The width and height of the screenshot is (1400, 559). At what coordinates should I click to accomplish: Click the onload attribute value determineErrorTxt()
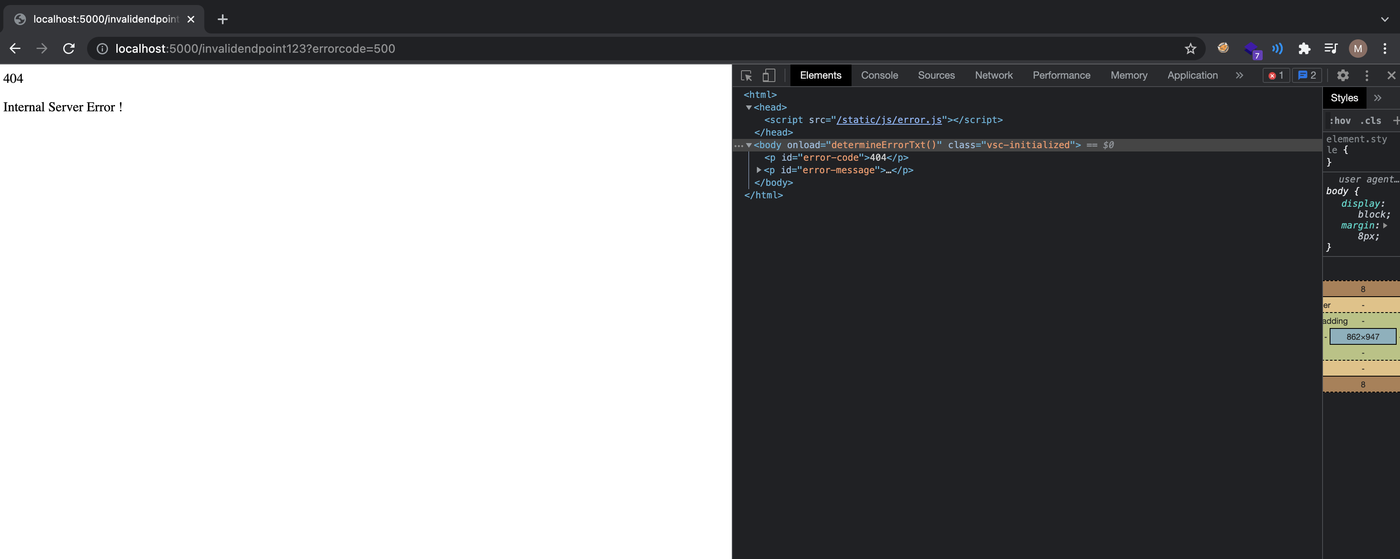(x=883, y=145)
